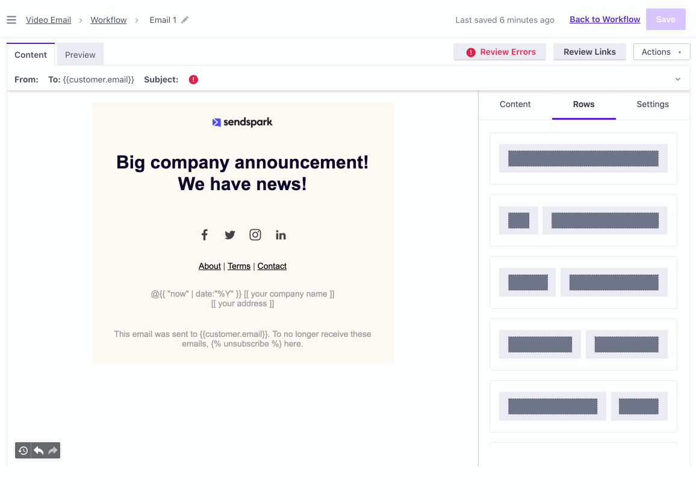Select the one-third two-thirds row layout
Image resolution: width=696 pixels, height=503 pixels.
tap(583, 283)
